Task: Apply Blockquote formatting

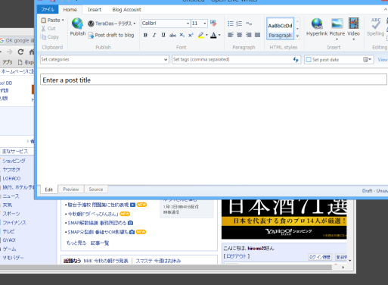Action: pos(249,23)
